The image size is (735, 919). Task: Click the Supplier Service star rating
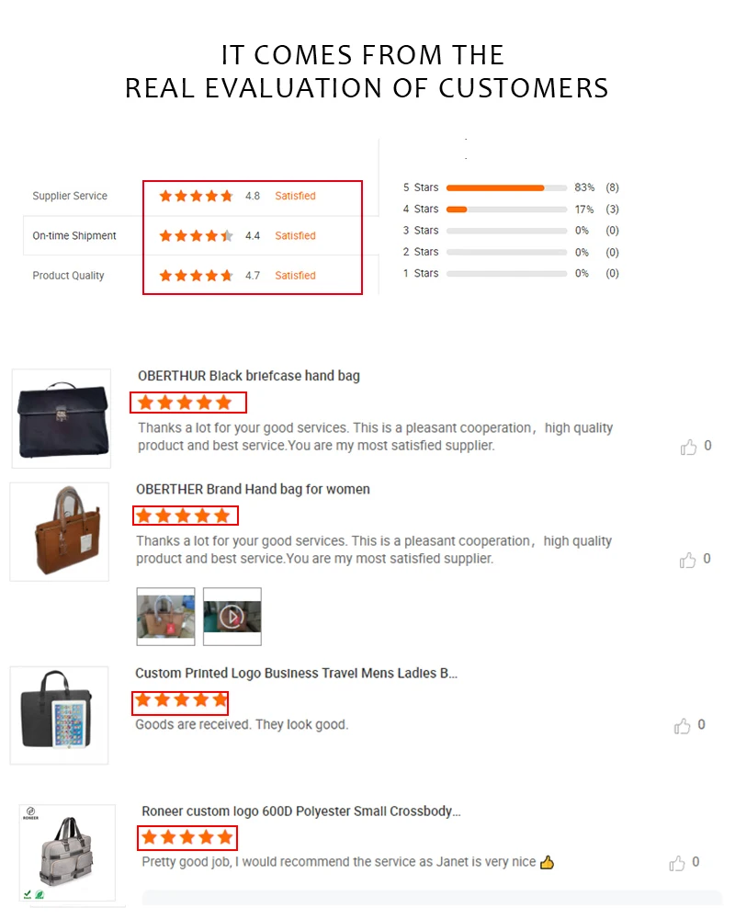point(196,196)
